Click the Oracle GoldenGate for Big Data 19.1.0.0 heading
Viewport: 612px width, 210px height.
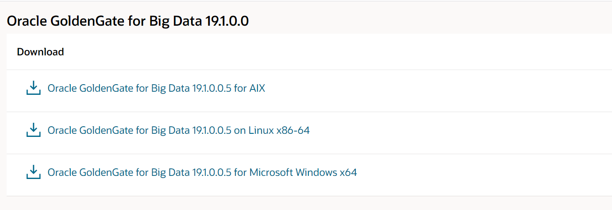[128, 21]
